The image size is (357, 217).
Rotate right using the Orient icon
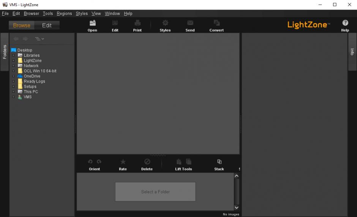coord(99,161)
